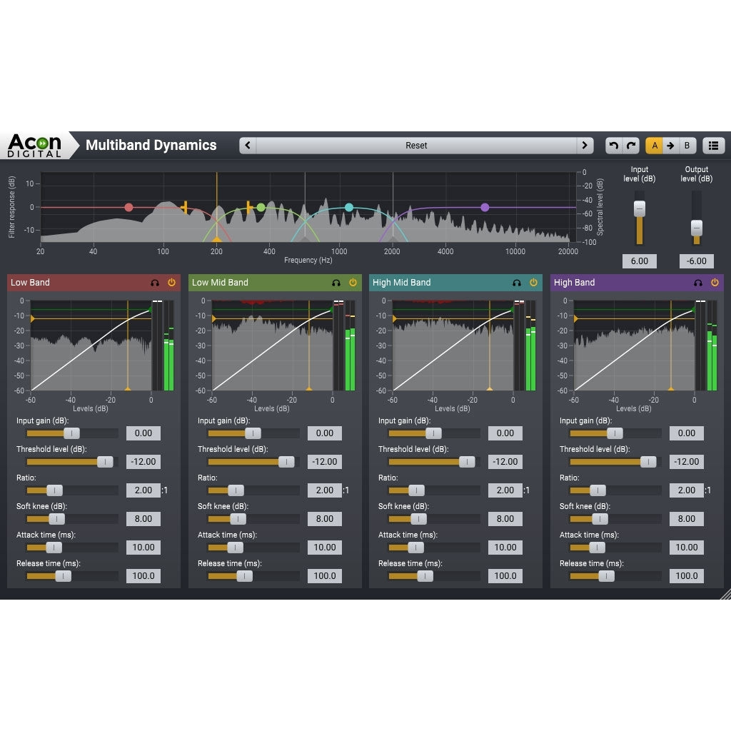The height and width of the screenshot is (731, 731).
Task: Click the High Band Attack time slider
Action: click(615, 548)
